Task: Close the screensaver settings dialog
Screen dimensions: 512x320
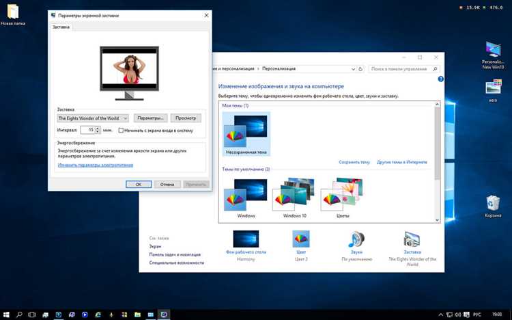Action: click(206, 15)
